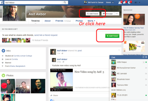Click MORE FRIENDS (33) header

[119, 90]
